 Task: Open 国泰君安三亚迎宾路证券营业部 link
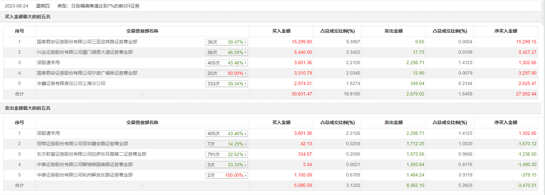pyautogui.click(x=87, y=42)
